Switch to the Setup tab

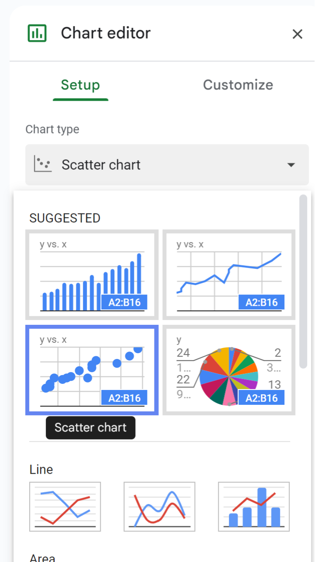click(80, 85)
